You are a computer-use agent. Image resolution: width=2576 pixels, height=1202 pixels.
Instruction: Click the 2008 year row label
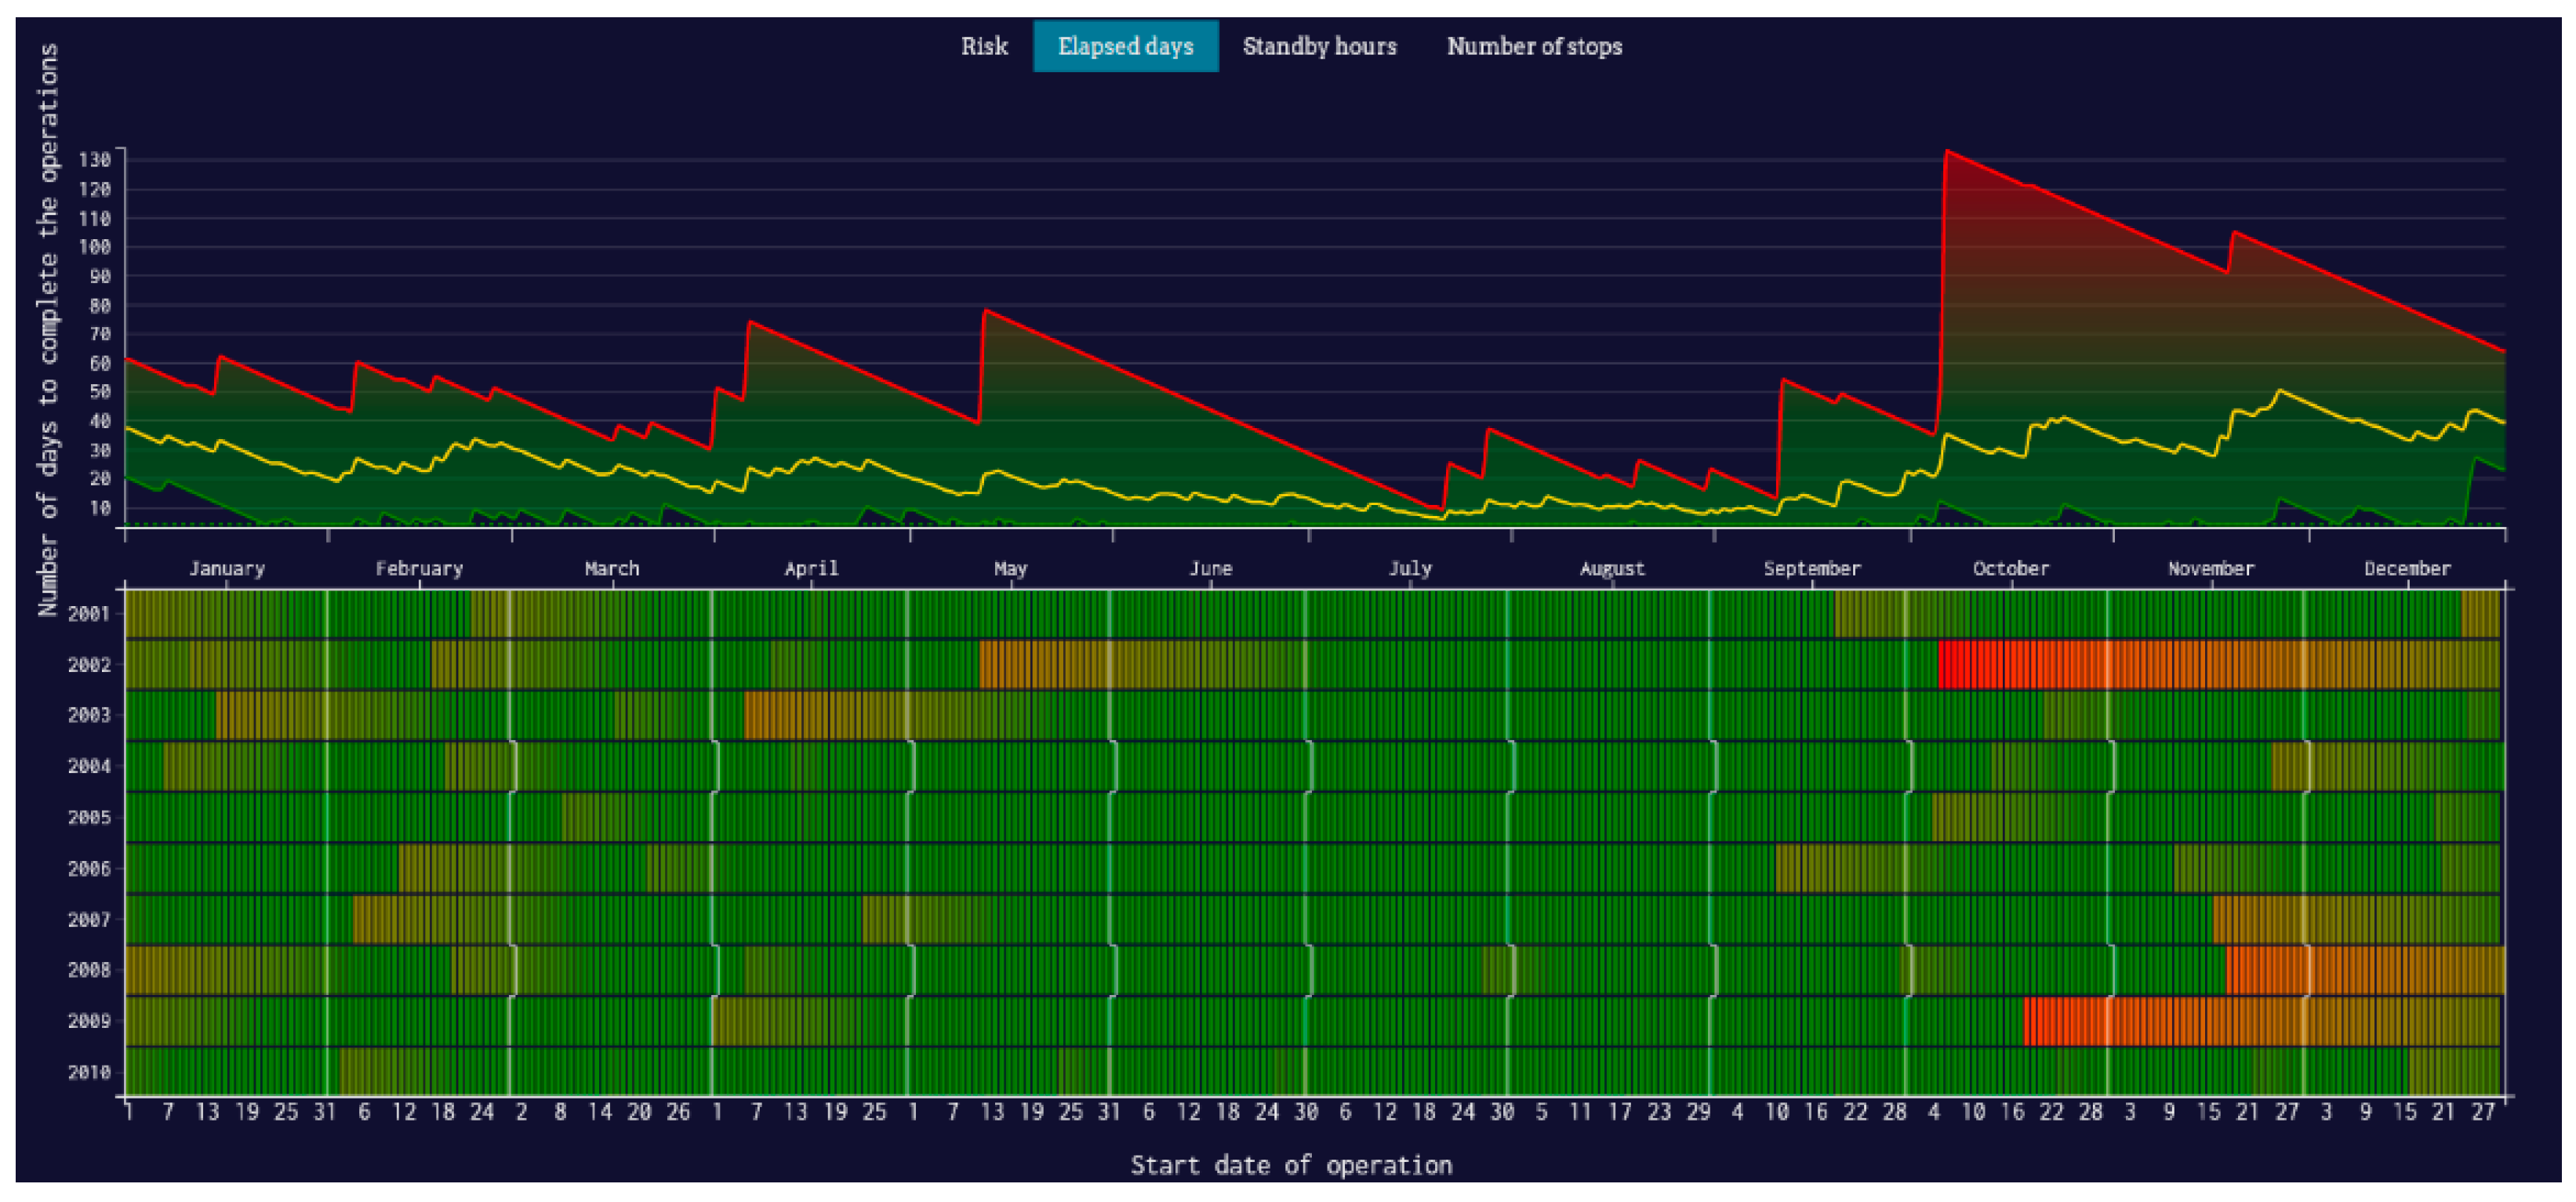89,969
